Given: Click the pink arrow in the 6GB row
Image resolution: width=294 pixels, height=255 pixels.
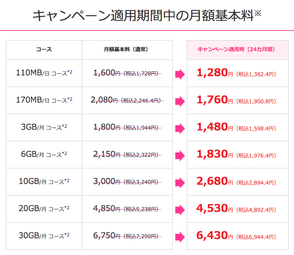Looking at the screenshot, I should point(180,156).
